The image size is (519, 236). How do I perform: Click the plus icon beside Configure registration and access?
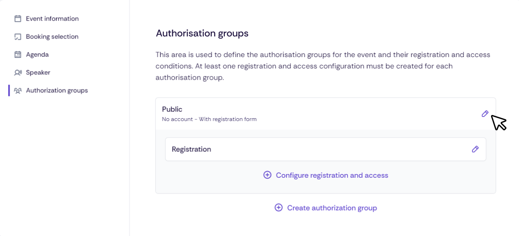coord(267,175)
